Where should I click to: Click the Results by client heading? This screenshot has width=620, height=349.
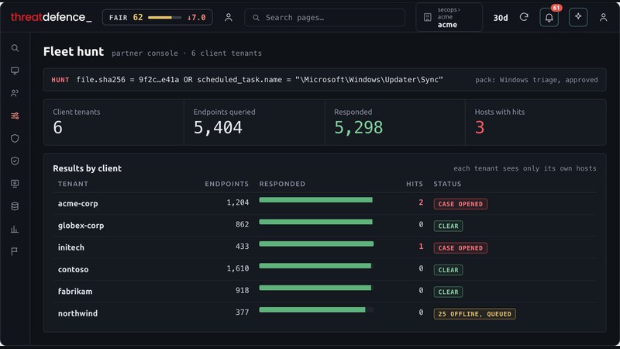click(x=87, y=168)
